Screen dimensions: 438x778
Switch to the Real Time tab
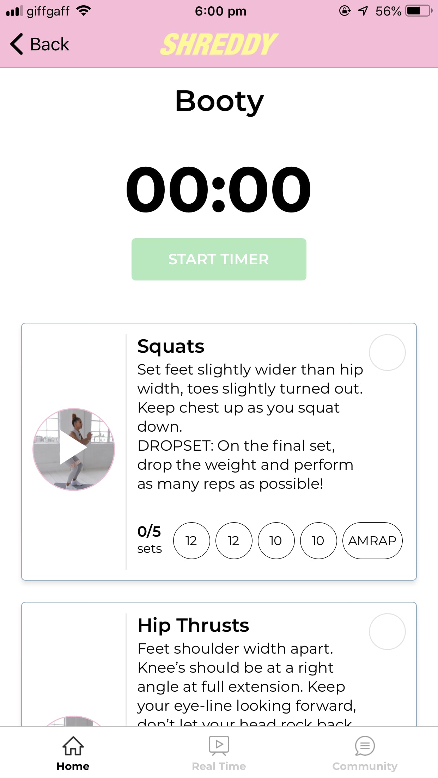point(219,751)
